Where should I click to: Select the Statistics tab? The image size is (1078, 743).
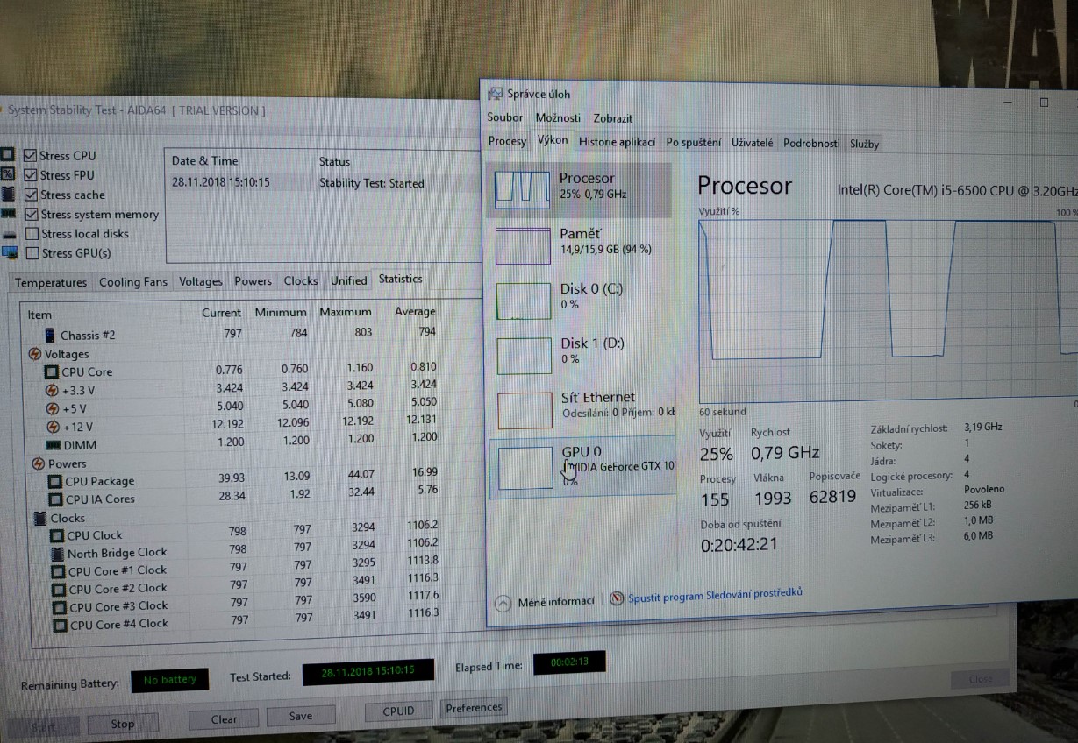coord(400,279)
